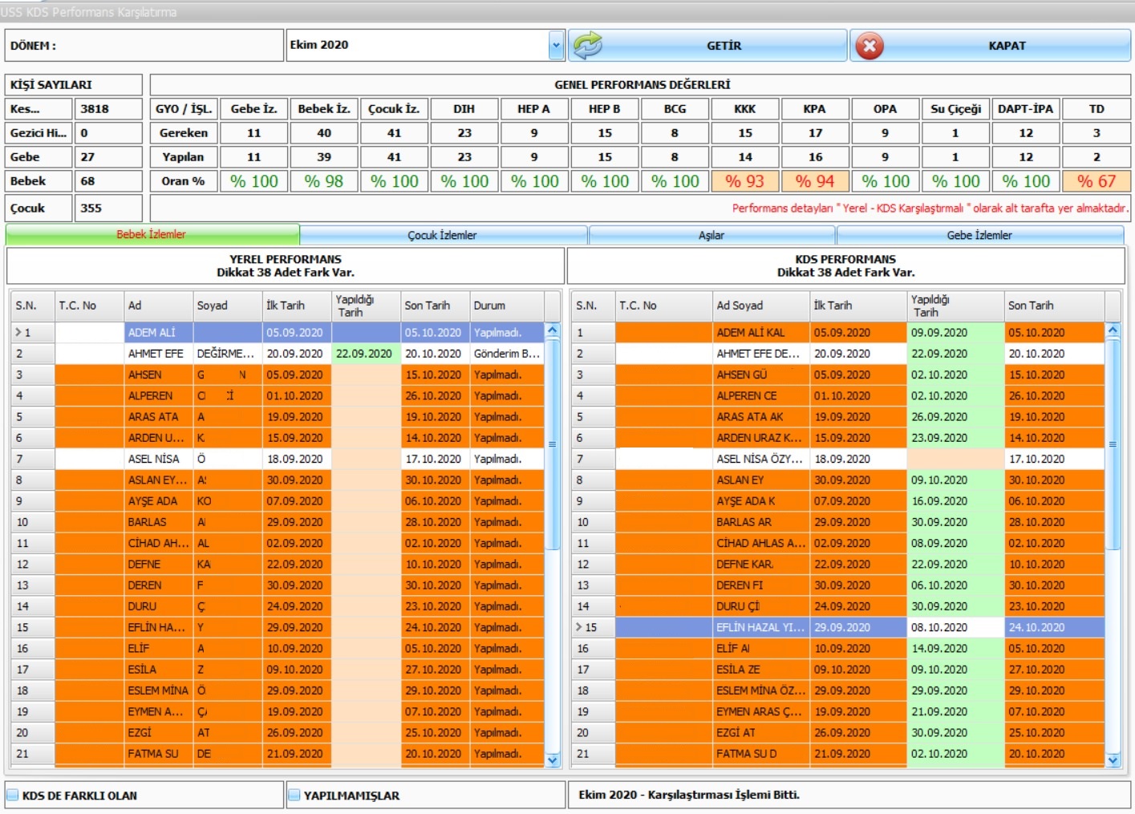This screenshot has height=814, width=1135.
Task: Click the green refresh arrows icon on GETİR
Action: (588, 46)
